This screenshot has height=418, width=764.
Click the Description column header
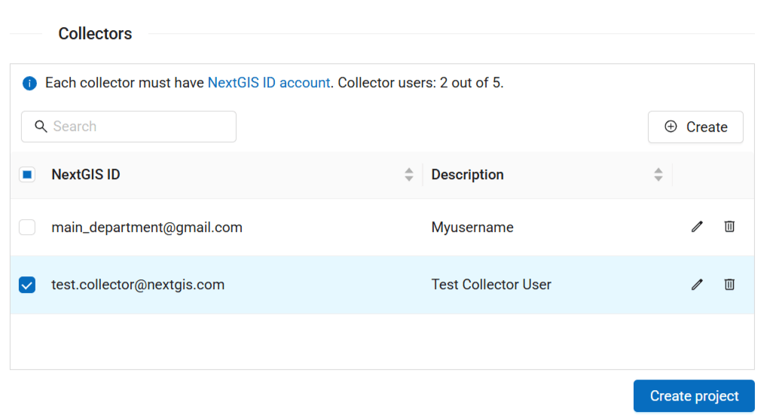(467, 175)
